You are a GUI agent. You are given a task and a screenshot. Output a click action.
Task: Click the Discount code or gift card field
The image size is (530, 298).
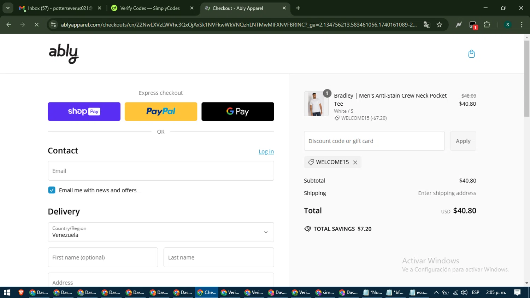pos(374,141)
